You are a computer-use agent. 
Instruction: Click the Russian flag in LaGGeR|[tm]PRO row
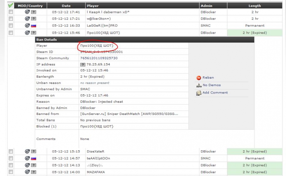click(x=34, y=26)
